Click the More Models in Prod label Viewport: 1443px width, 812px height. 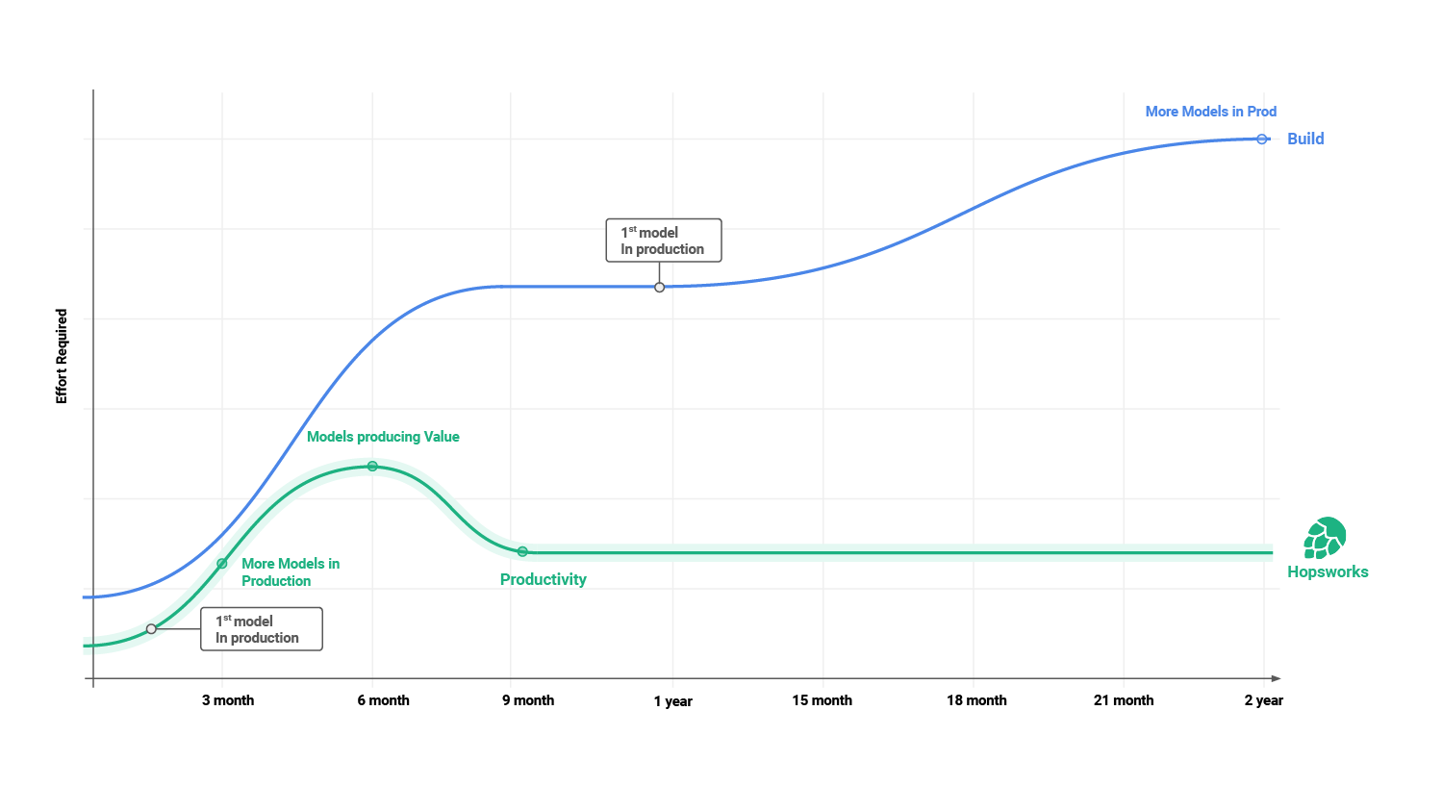[1210, 112]
